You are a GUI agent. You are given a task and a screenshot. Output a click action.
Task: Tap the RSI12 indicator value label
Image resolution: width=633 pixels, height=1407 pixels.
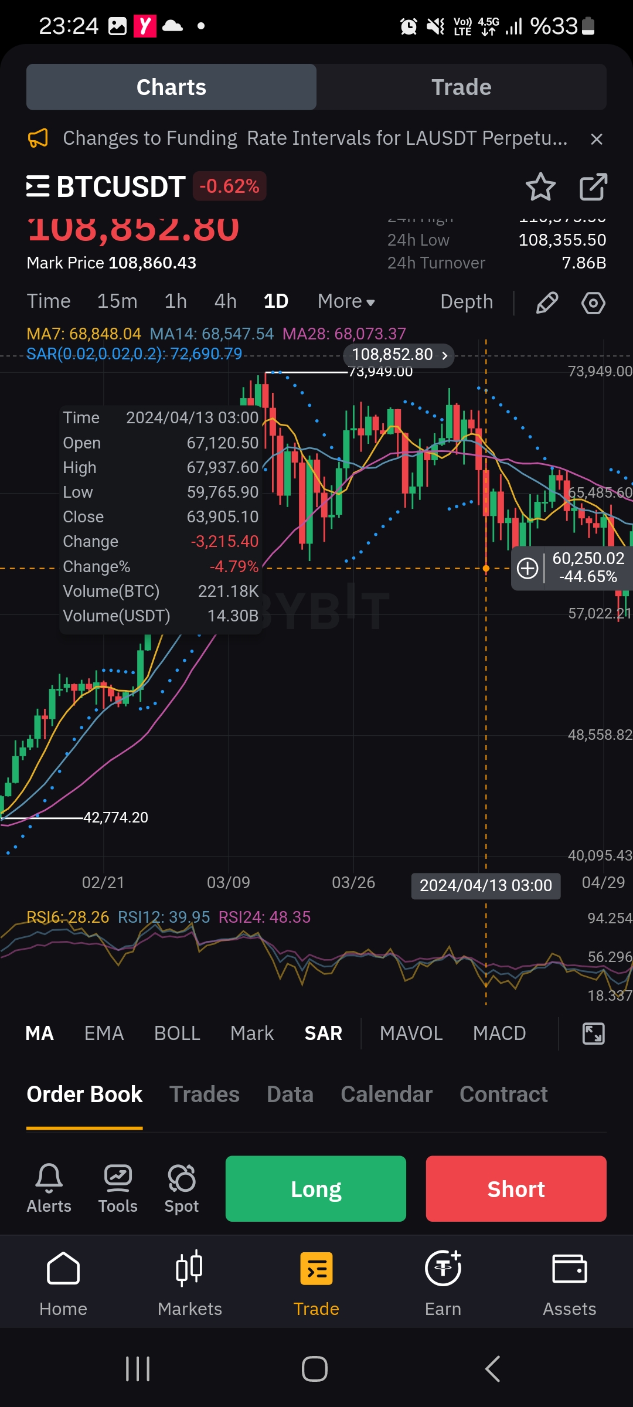coord(164,917)
